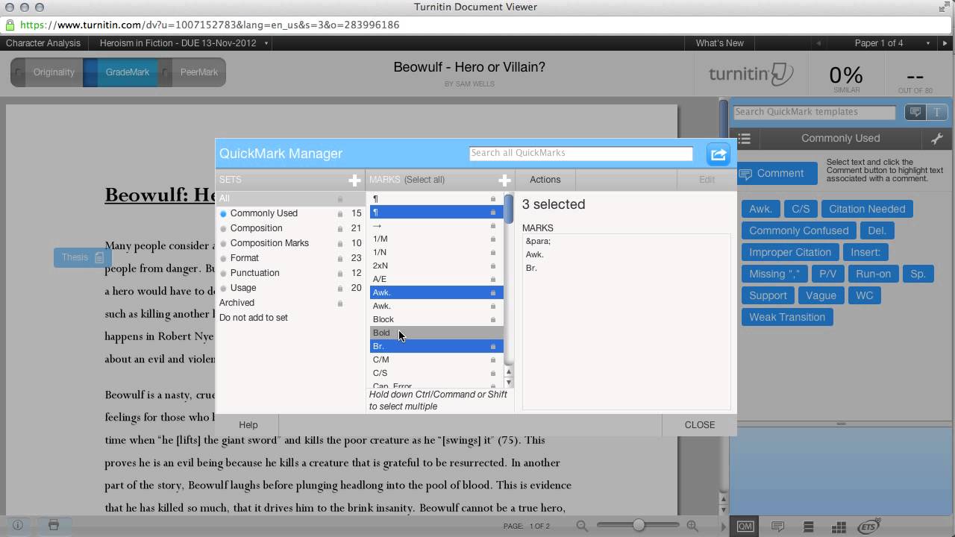Open Commonly Used set header dropdown
955x537 pixels.
click(x=840, y=138)
